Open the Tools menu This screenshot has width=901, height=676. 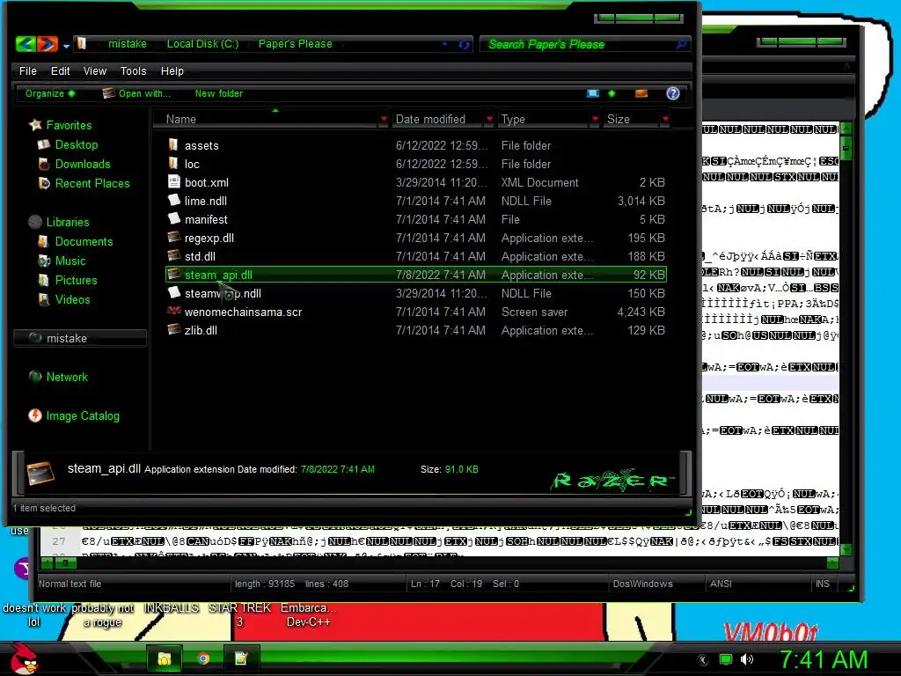(x=134, y=70)
